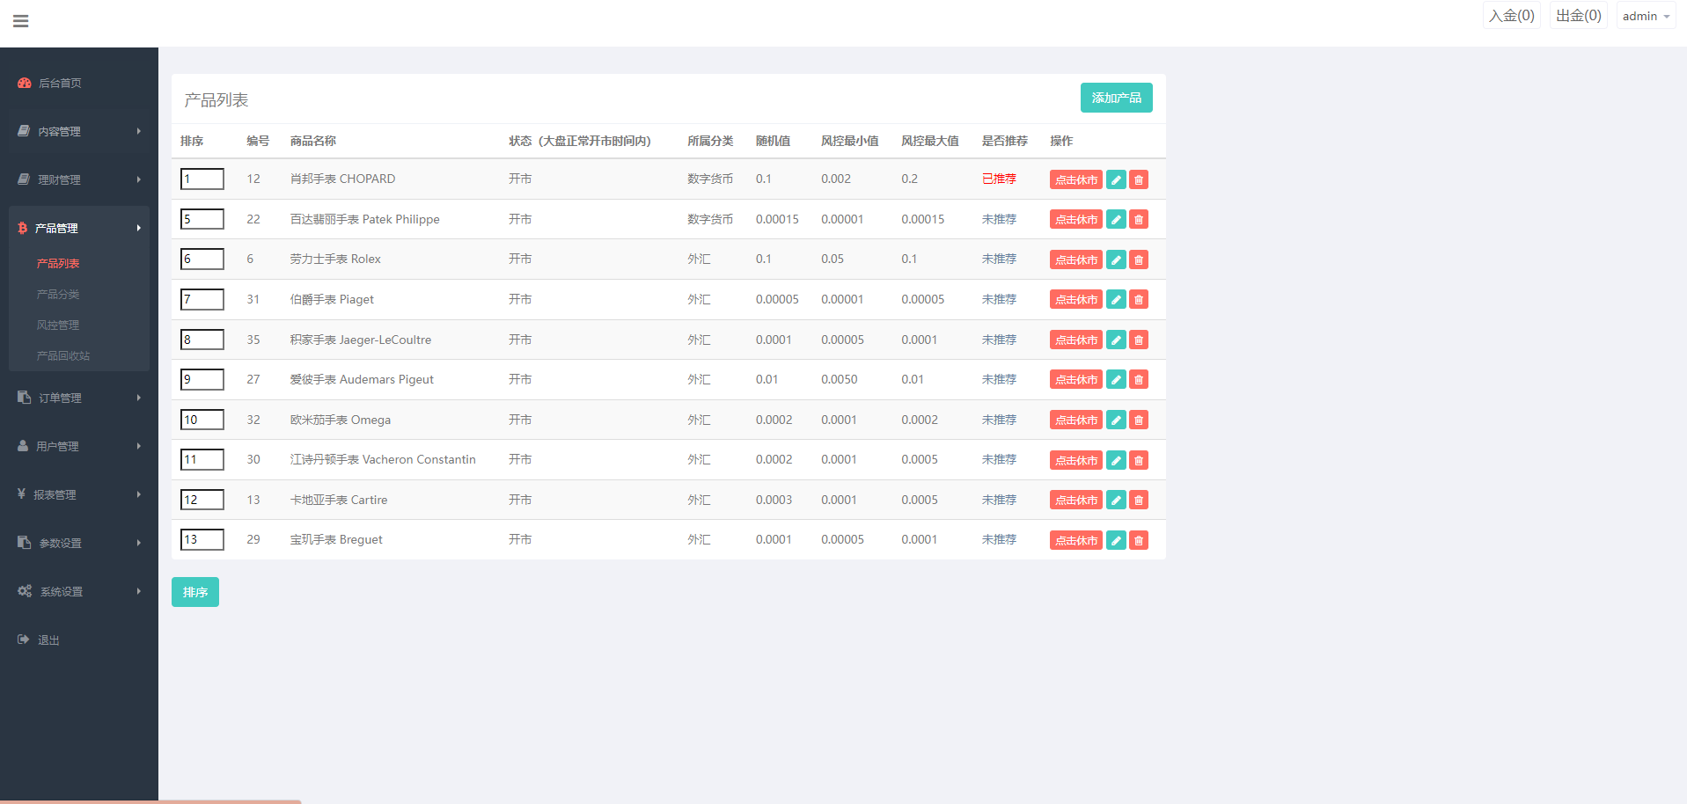1687x804 pixels.
Task: Click the 系统设置 gear icon in sidebar
Action: click(24, 590)
